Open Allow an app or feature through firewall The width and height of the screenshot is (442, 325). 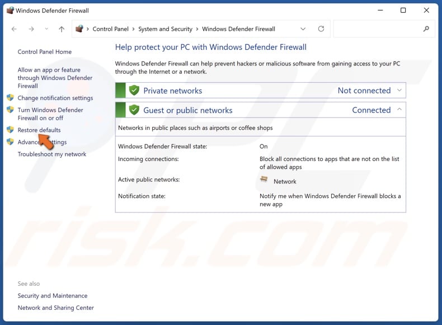click(55, 78)
